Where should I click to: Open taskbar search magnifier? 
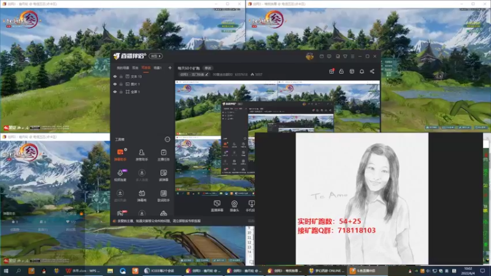(18, 270)
